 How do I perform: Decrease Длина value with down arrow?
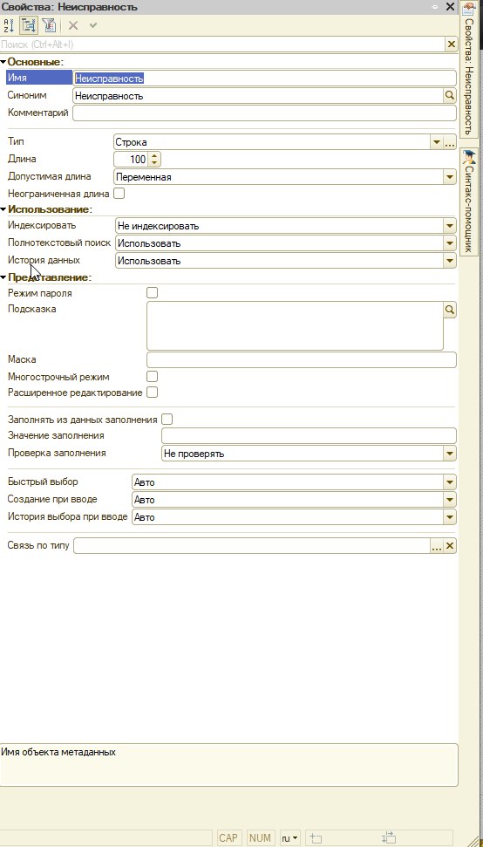[x=155, y=162]
